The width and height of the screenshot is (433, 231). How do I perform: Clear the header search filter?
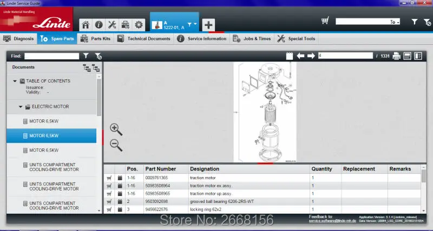click(427, 22)
